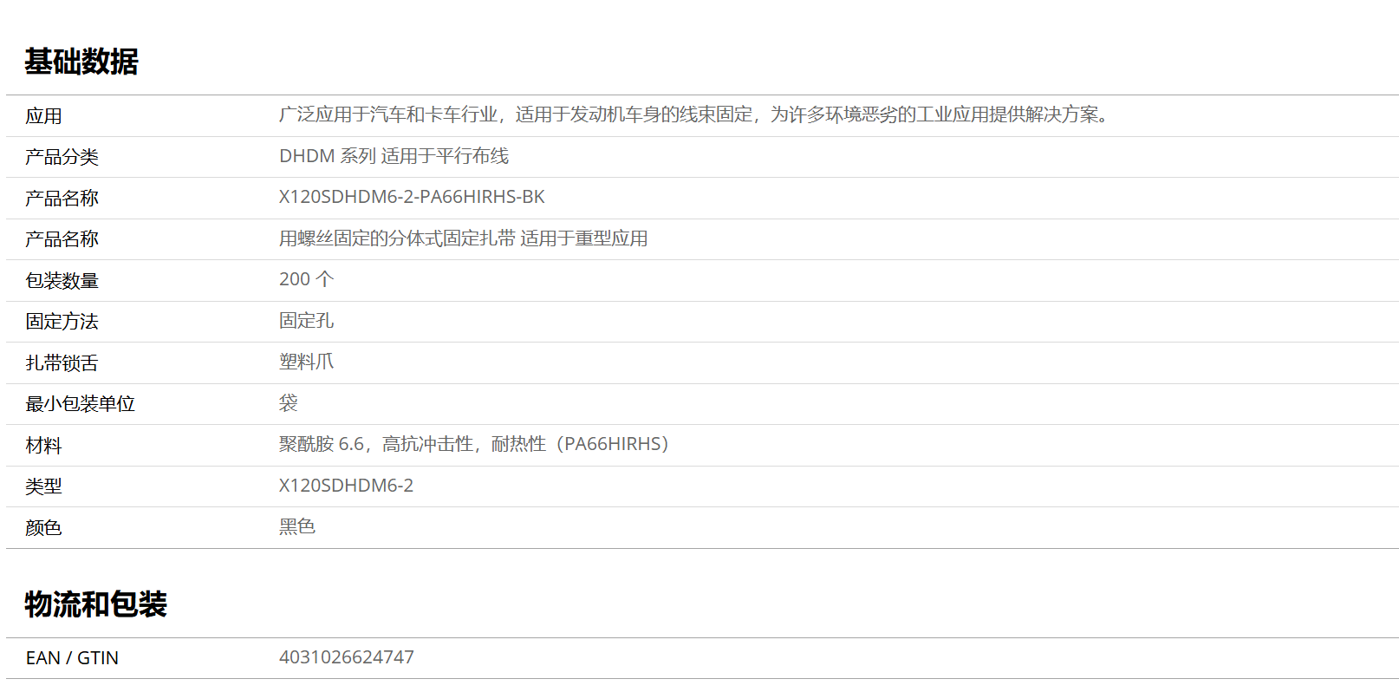Screen dimensions: 1399x692
Task: Click the application description starting with 广泛应用于汽车
Action: [693, 114]
